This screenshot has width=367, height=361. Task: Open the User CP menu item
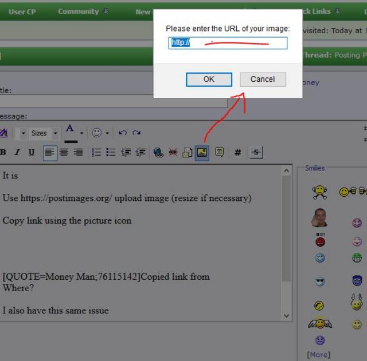[x=22, y=11]
